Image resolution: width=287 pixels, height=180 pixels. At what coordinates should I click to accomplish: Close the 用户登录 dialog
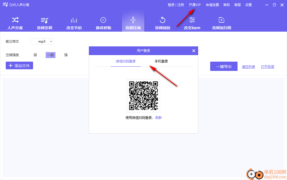click(194, 51)
